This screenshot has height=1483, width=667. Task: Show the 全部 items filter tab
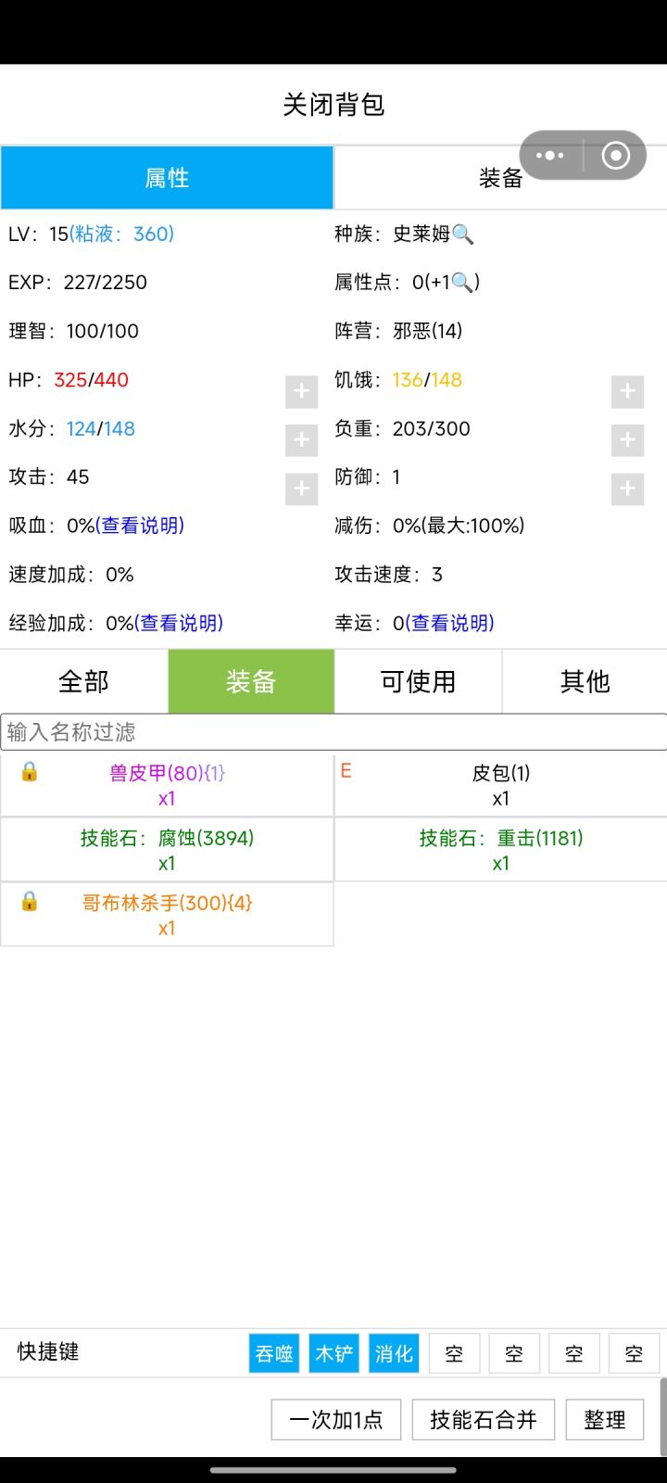point(83,682)
